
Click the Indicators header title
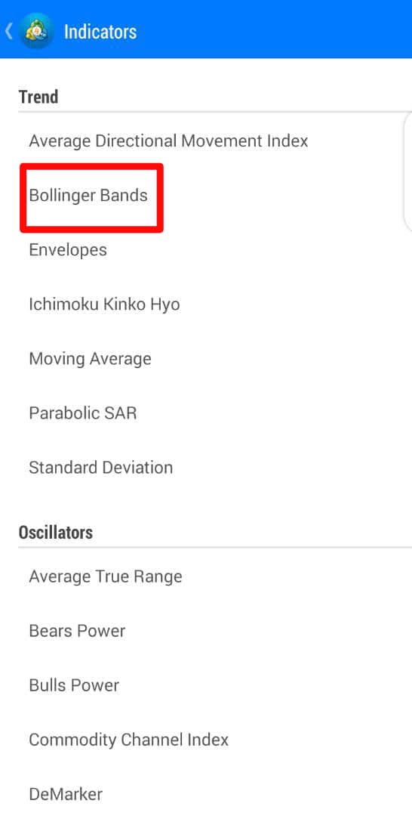(x=100, y=32)
